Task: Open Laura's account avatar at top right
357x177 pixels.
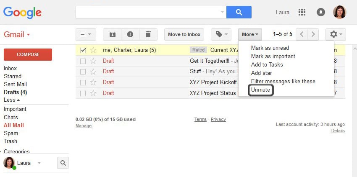Action: click(339, 12)
